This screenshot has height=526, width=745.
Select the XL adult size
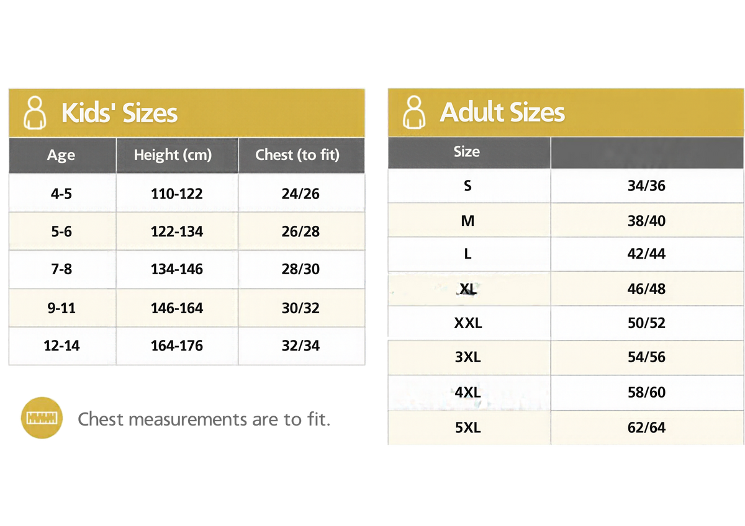[468, 288]
